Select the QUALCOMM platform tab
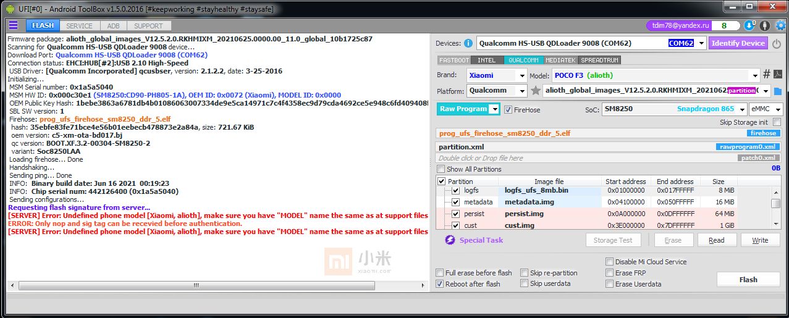 pyautogui.click(x=523, y=61)
